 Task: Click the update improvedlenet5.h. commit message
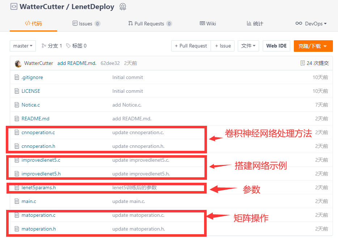coord(141,174)
